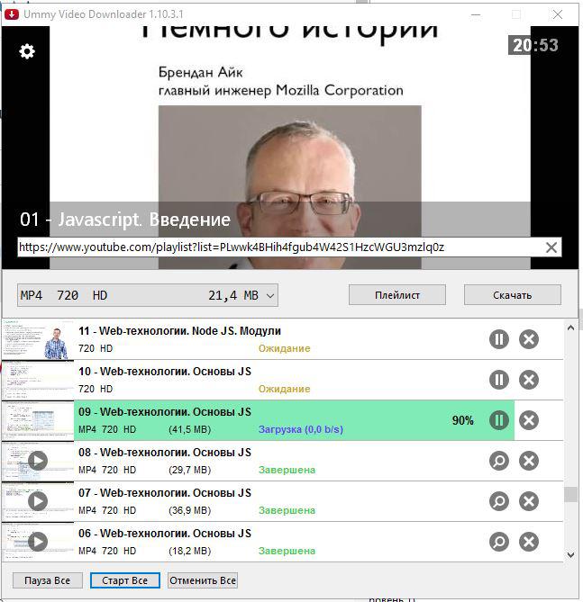The height and width of the screenshot is (602, 583).
Task: Play the 06 - Основы JS video thumbnail
Action: (x=38, y=542)
